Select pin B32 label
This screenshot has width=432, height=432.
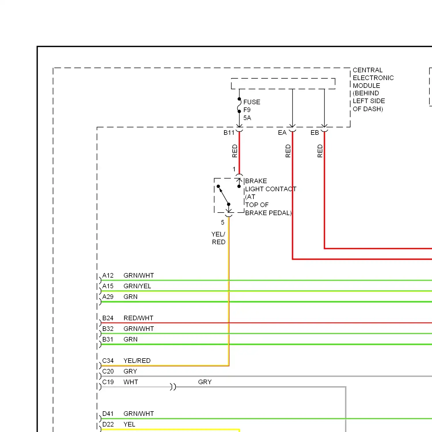[108, 329]
